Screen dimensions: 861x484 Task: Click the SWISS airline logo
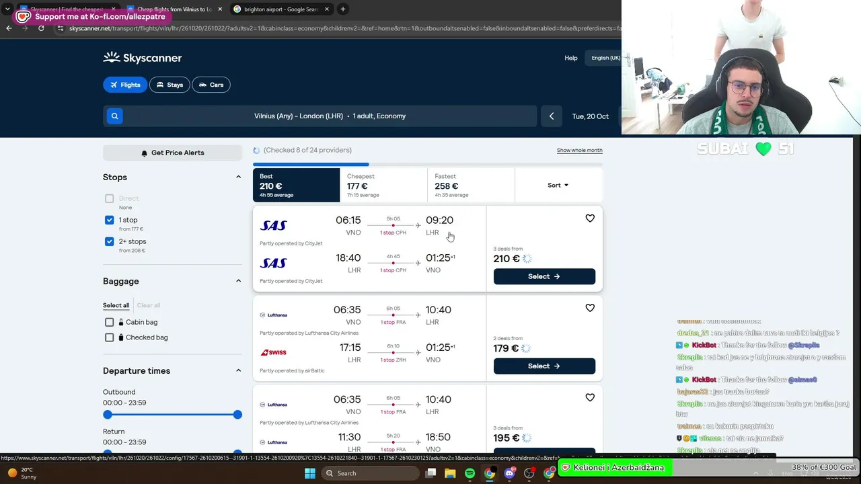274,352
